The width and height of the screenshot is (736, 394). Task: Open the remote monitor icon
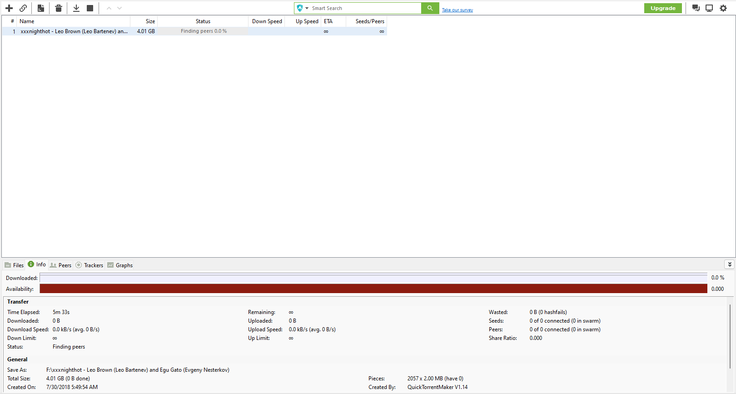709,8
